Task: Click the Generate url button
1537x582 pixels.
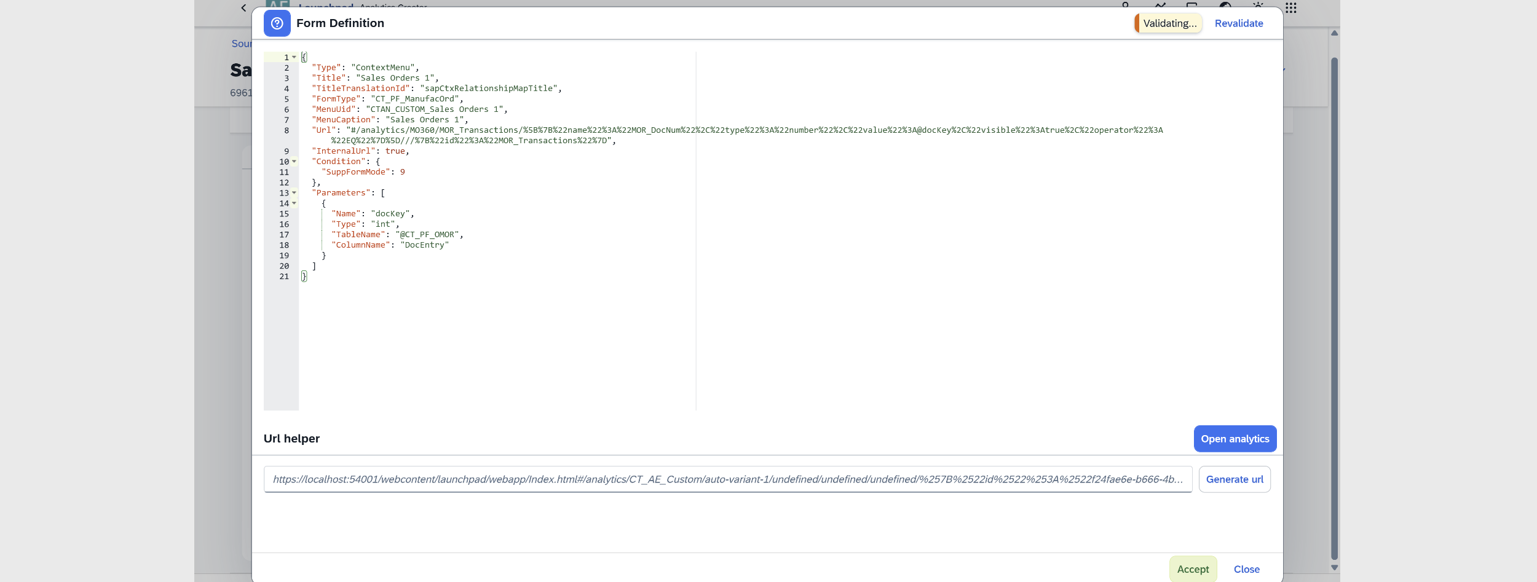Action: (1234, 479)
